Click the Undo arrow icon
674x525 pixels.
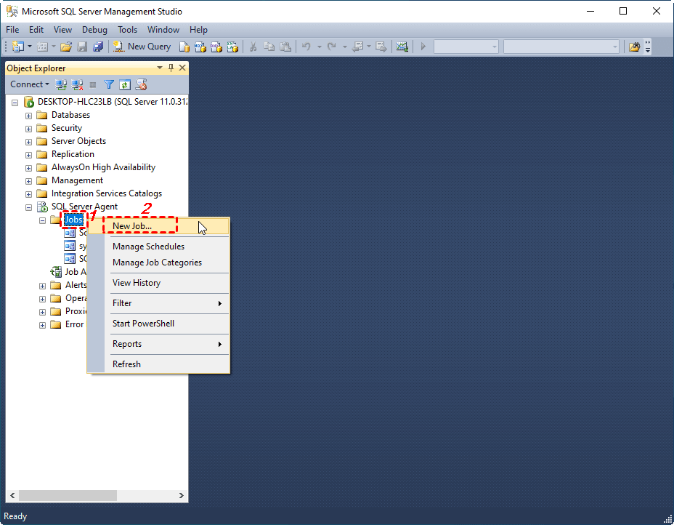306,47
